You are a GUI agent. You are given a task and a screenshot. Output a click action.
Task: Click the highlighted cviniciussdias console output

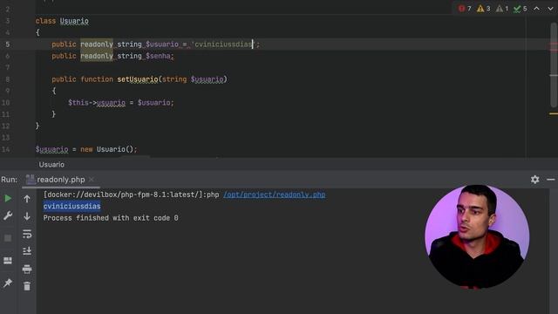coord(71,206)
